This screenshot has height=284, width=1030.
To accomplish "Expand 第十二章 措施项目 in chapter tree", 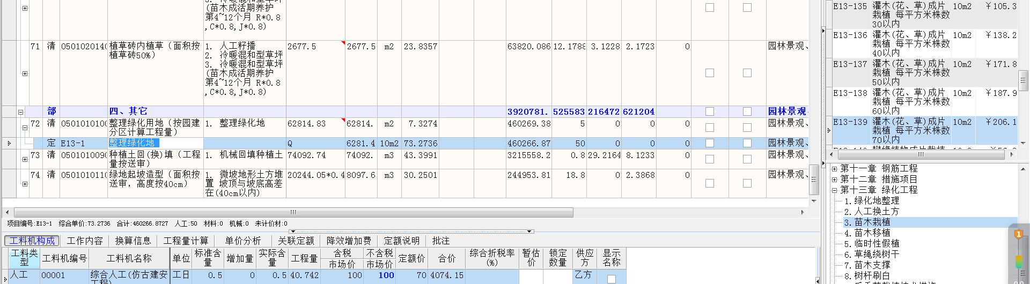I will 834,180.
